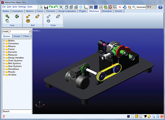Open the model_1 dropdown selector
The width and height of the screenshot is (165, 120).
tap(30, 32)
